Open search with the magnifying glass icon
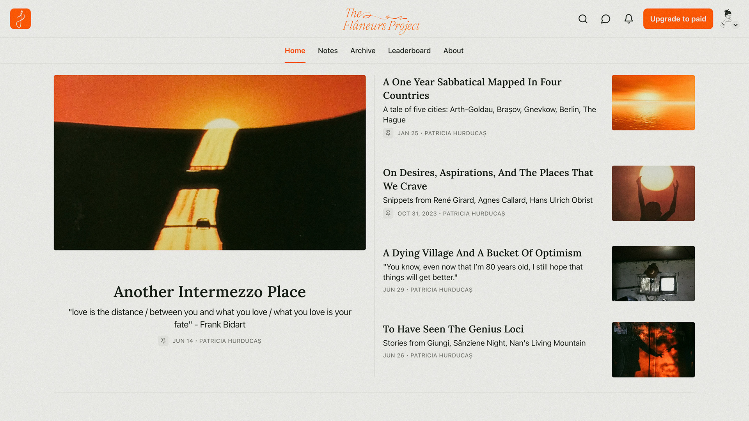749x421 pixels. pos(583,19)
